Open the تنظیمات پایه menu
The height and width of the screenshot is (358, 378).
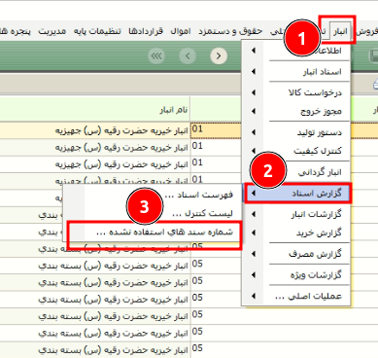pyautogui.click(x=97, y=31)
